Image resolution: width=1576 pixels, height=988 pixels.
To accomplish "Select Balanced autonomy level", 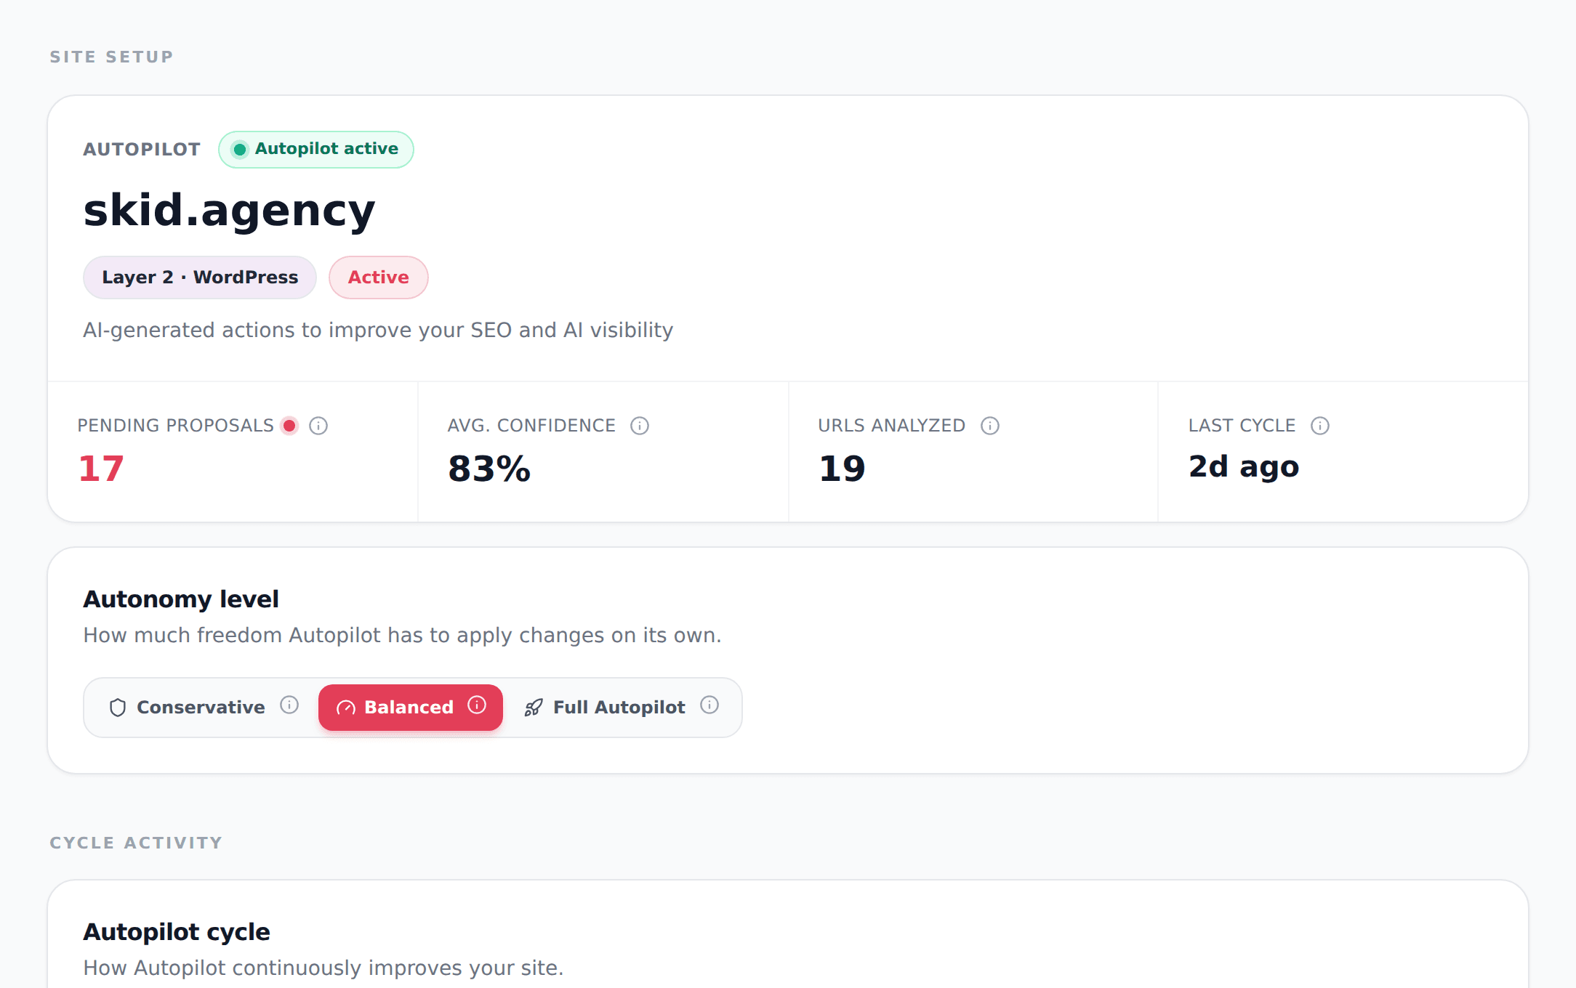I will (x=411, y=708).
